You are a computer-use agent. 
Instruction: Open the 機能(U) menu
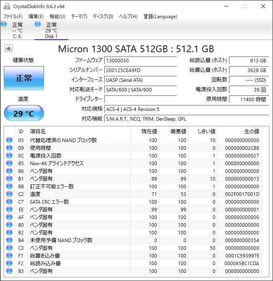point(58,17)
